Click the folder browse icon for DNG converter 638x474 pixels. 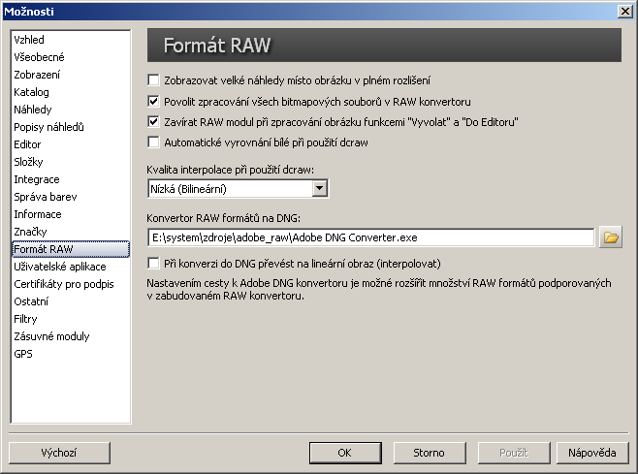tap(610, 237)
